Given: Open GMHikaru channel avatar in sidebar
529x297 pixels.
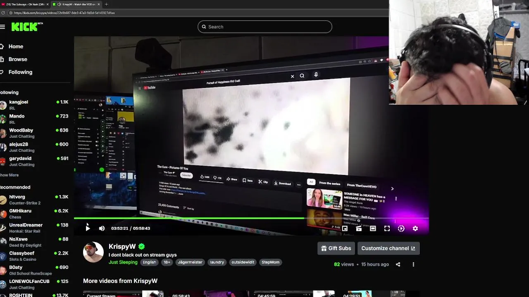Looking at the screenshot, I should pos(3,214).
